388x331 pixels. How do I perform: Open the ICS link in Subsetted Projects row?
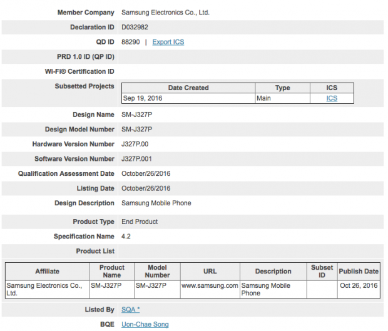tap(332, 98)
